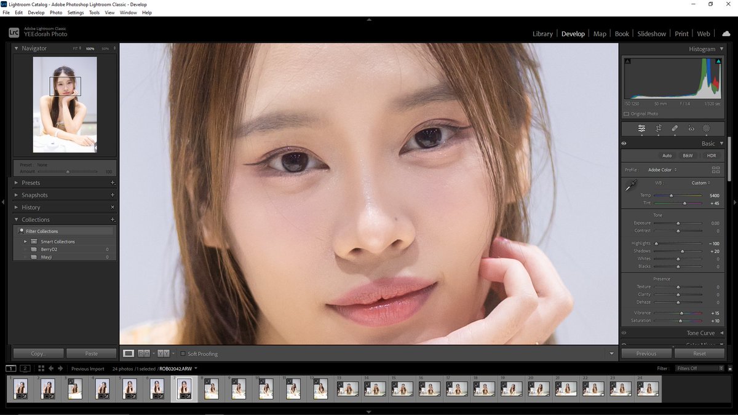Click the Temp slider handle
The height and width of the screenshot is (415, 738).
pyautogui.click(x=671, y=196)
